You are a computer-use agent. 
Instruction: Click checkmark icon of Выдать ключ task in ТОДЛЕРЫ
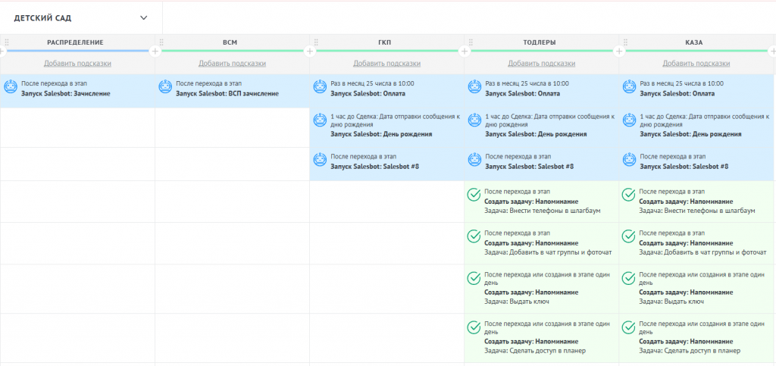pyautogui.click(x=474, y=278)
